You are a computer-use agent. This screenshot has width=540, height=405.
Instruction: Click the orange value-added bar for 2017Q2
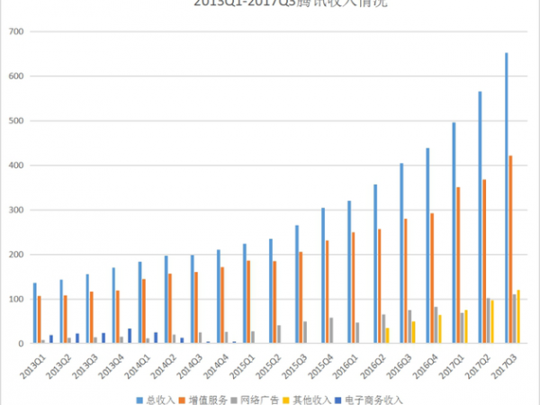click(484, 261)
